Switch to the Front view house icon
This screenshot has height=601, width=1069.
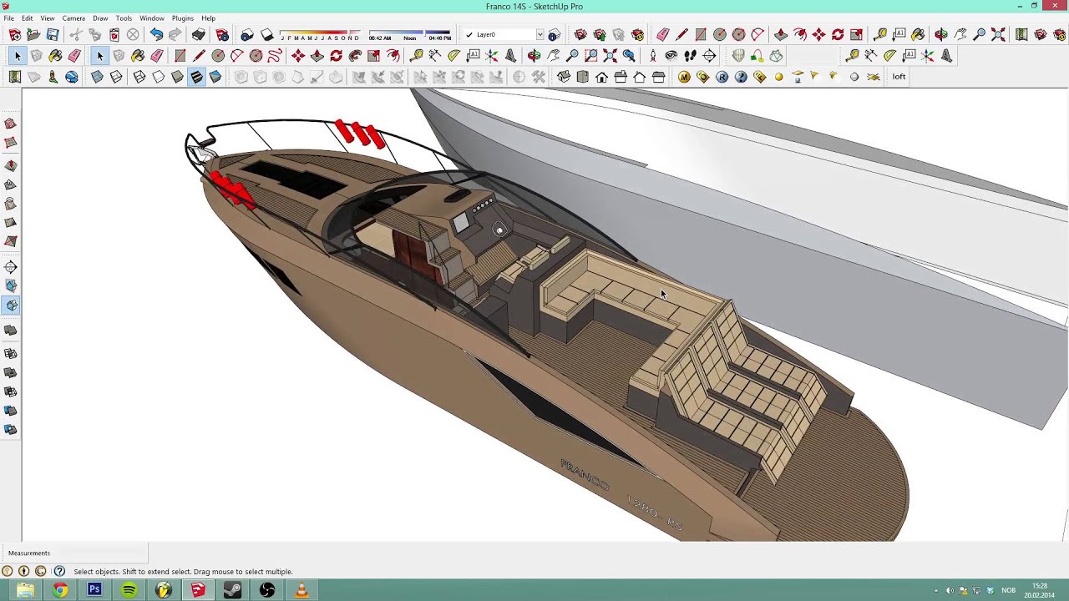click(x=602, y=77)
